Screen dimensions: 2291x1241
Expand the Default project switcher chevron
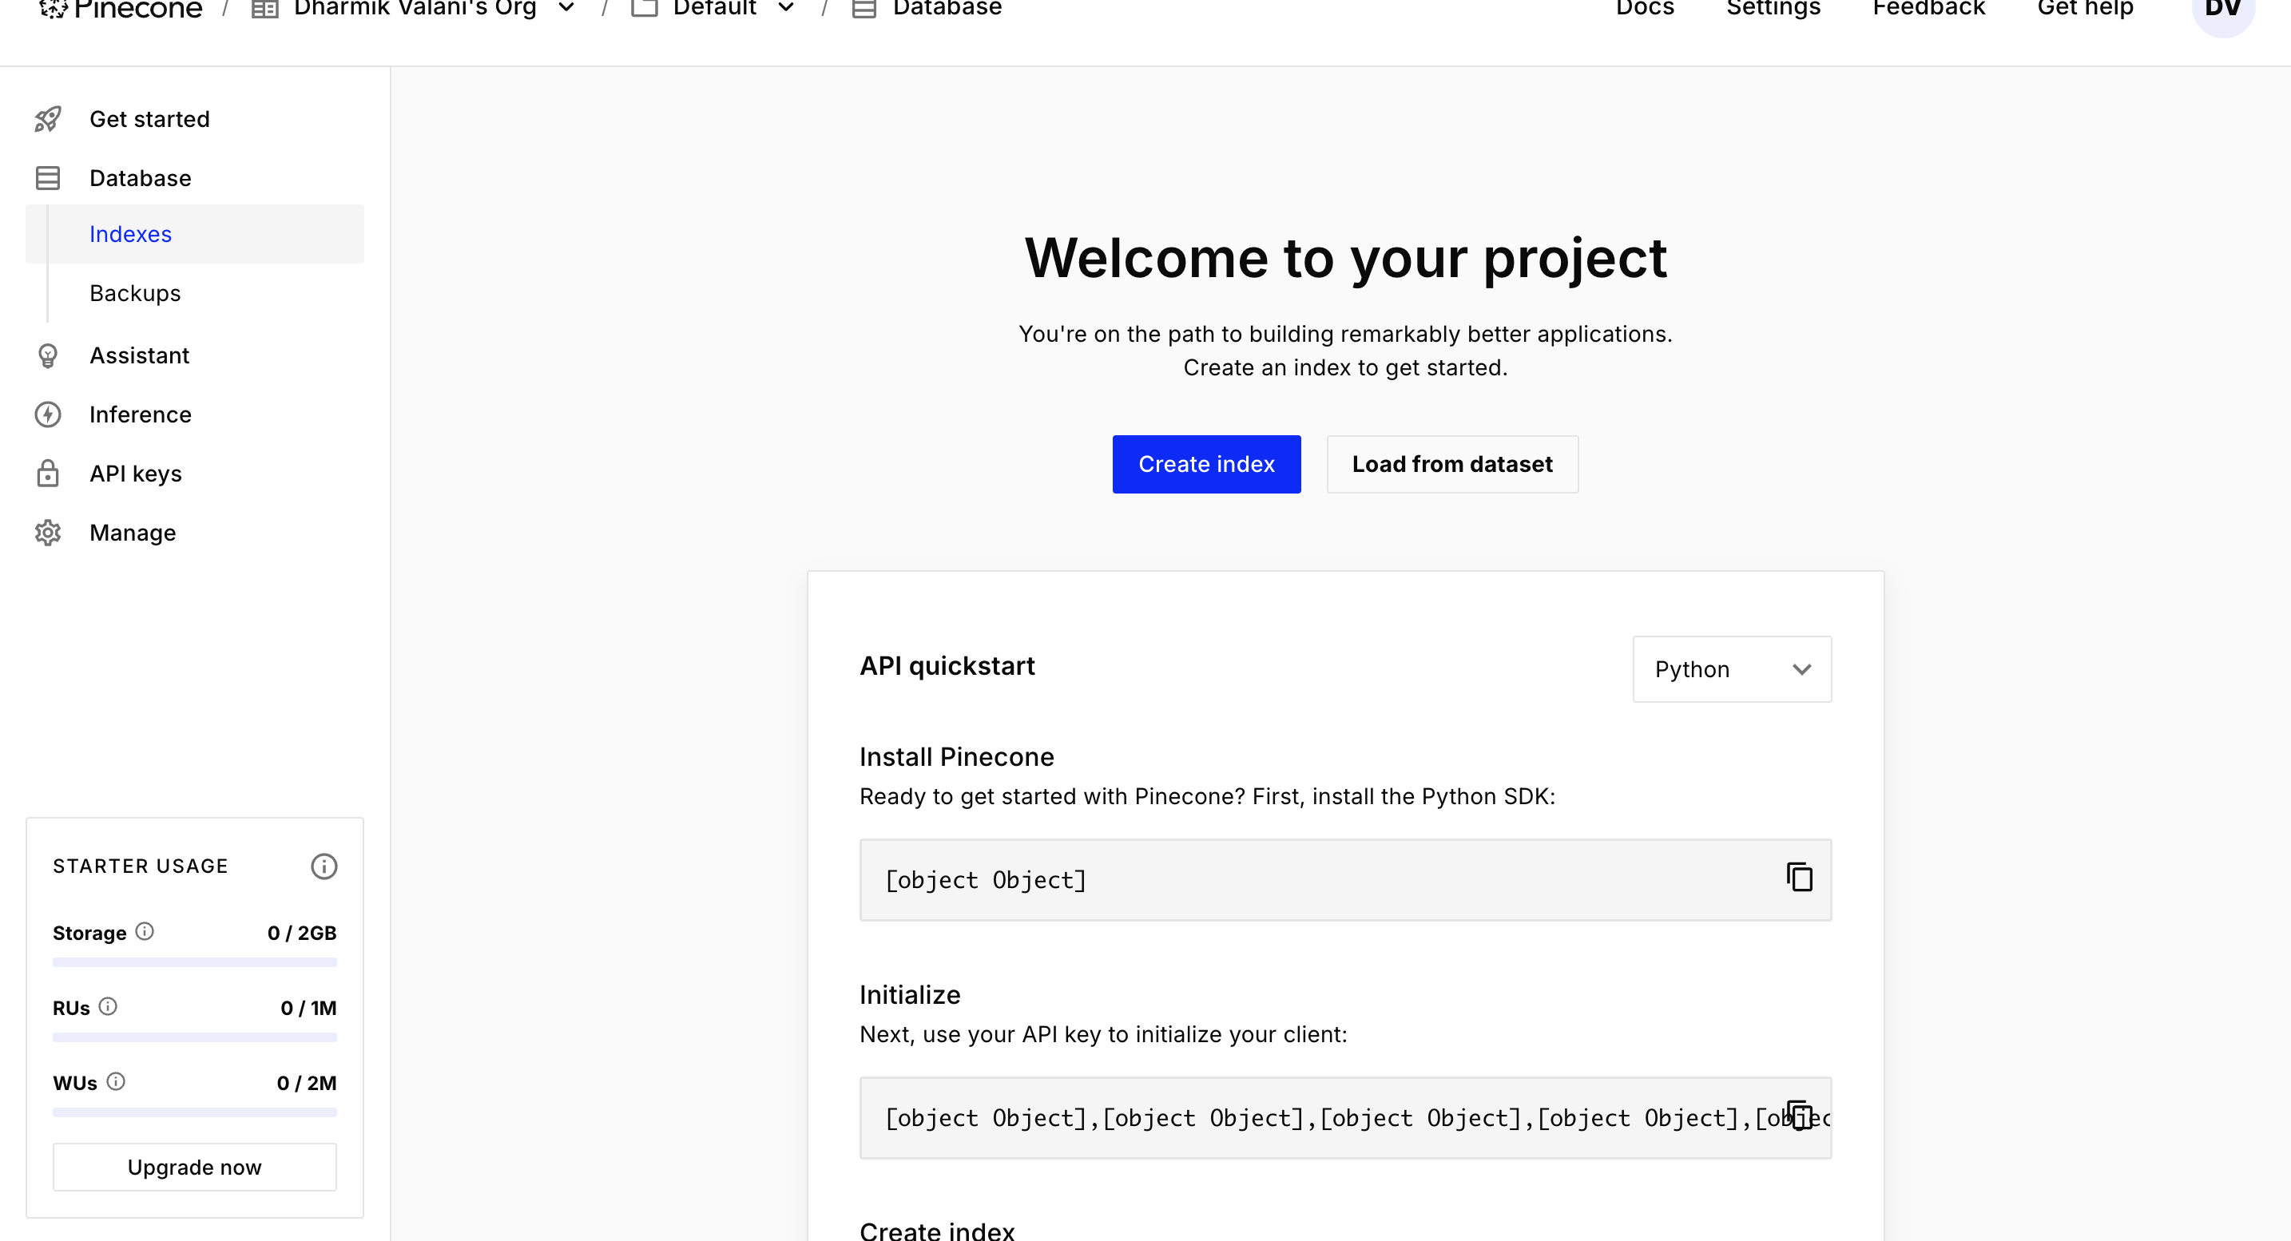click(x=786, y=9)
